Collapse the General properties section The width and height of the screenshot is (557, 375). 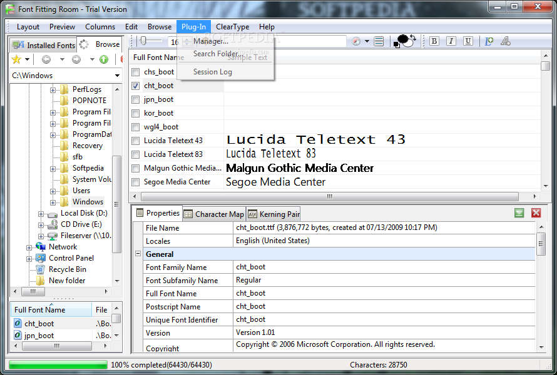tap(138, 254)
